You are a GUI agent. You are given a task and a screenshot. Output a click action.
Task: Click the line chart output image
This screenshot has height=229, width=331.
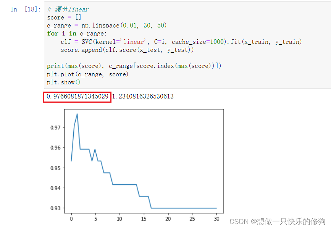(x=137, y=165)
